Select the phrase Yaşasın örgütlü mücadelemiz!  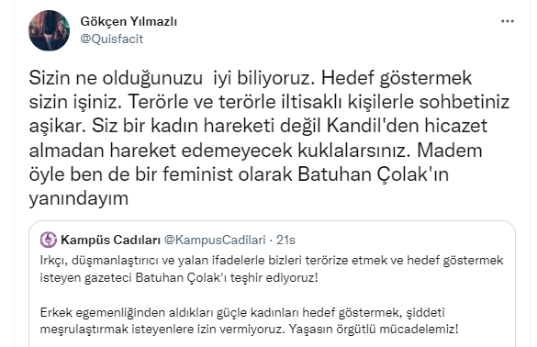point(374,330)
